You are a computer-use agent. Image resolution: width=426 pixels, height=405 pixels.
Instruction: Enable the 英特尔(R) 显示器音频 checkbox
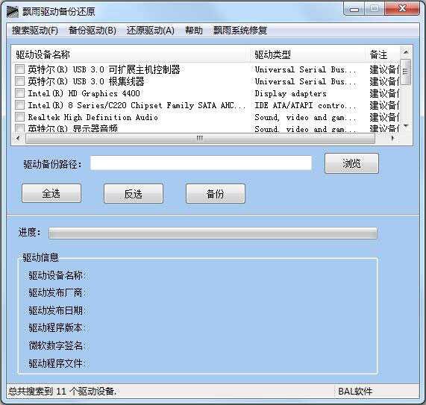click(19, 128)
